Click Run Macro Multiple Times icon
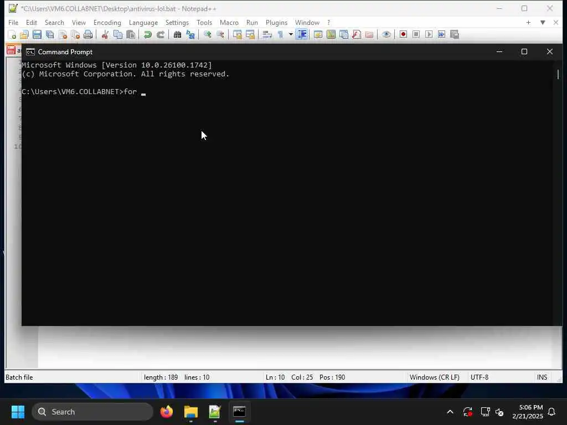The width and height of the screenshot is (567, 425). click(x=441, y=35)
